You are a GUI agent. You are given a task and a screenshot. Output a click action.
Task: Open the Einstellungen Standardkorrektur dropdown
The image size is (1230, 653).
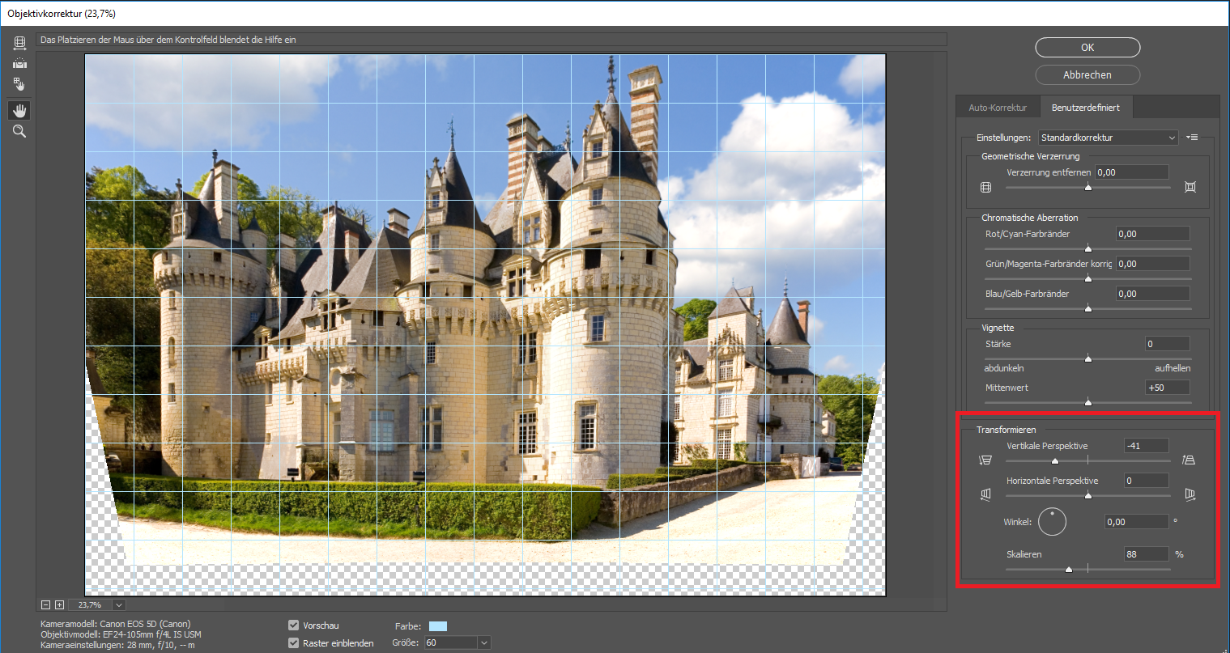[1108, 138]
